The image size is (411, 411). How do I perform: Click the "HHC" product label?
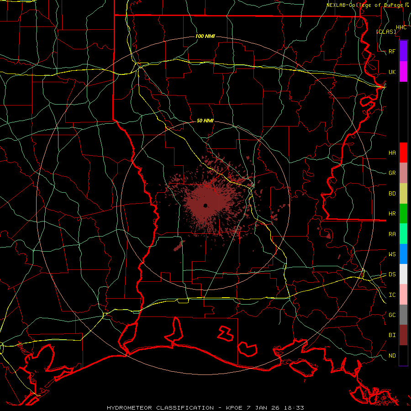click(x=401, y=27)
